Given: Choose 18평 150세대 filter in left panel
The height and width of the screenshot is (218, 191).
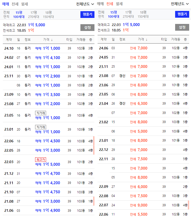Looking at the screenshot, I should tap(48, 15).
